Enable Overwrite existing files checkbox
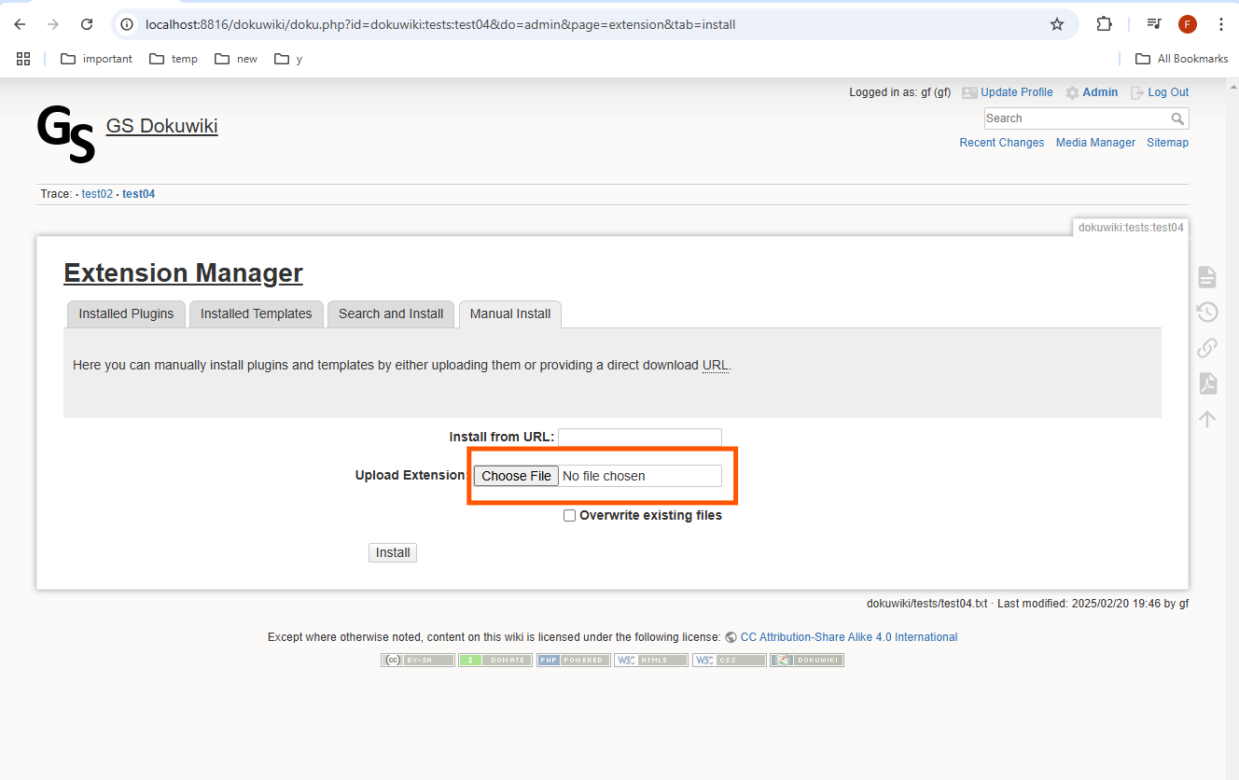This screenshot has width=1239, height=780. tap(569, 515)
